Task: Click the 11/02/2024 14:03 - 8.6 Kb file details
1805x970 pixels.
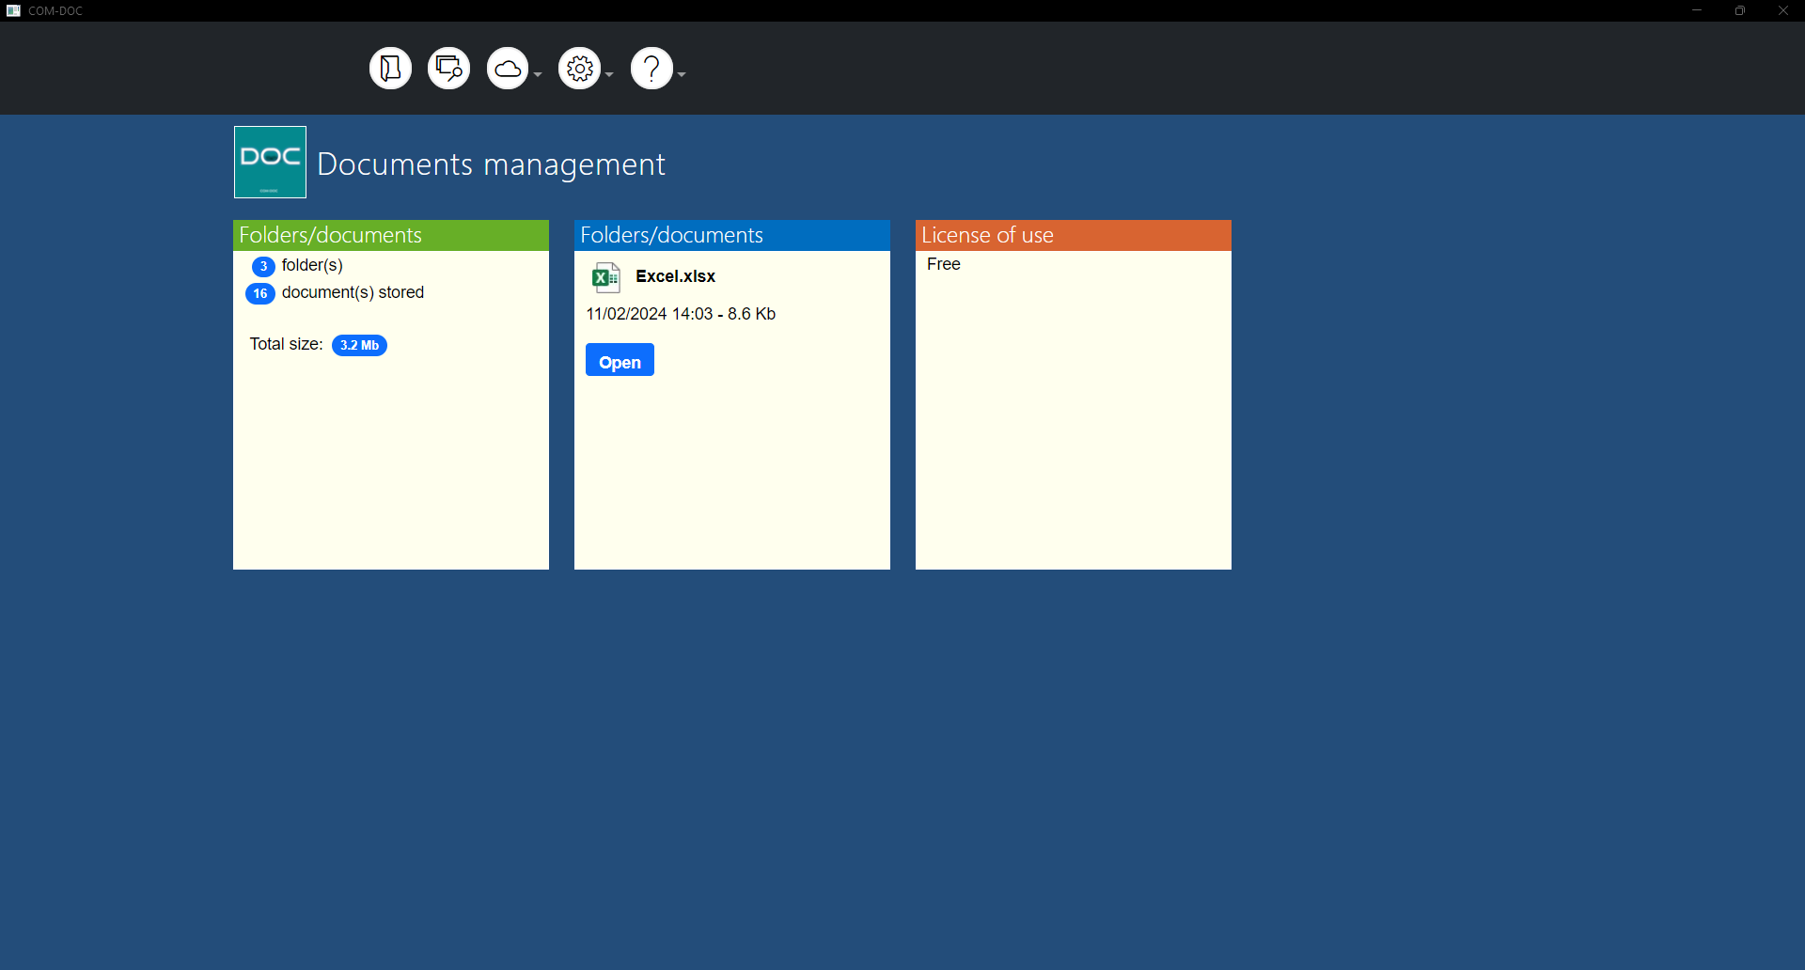Action: point(681,314)
